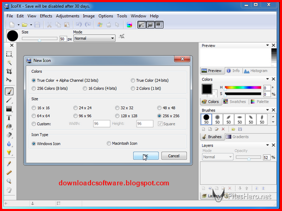Viewport: 282px width, 211px height.
Task: Open the Effects menu
Action: coord(46,16)
